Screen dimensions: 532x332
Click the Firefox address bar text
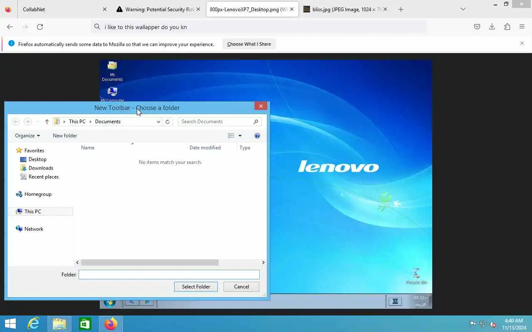coord(146,27)
